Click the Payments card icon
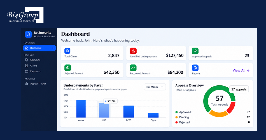 click(x=27, y=71)
